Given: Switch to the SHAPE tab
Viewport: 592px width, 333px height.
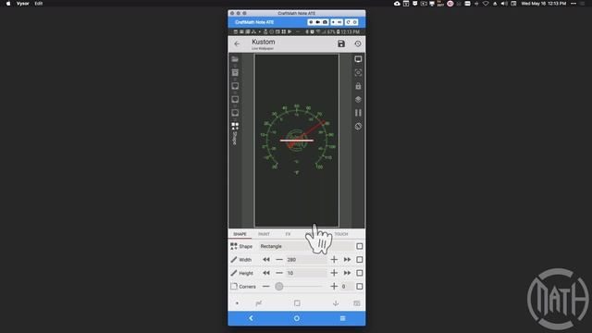Looking at the screenshot, I should (240, 234).
